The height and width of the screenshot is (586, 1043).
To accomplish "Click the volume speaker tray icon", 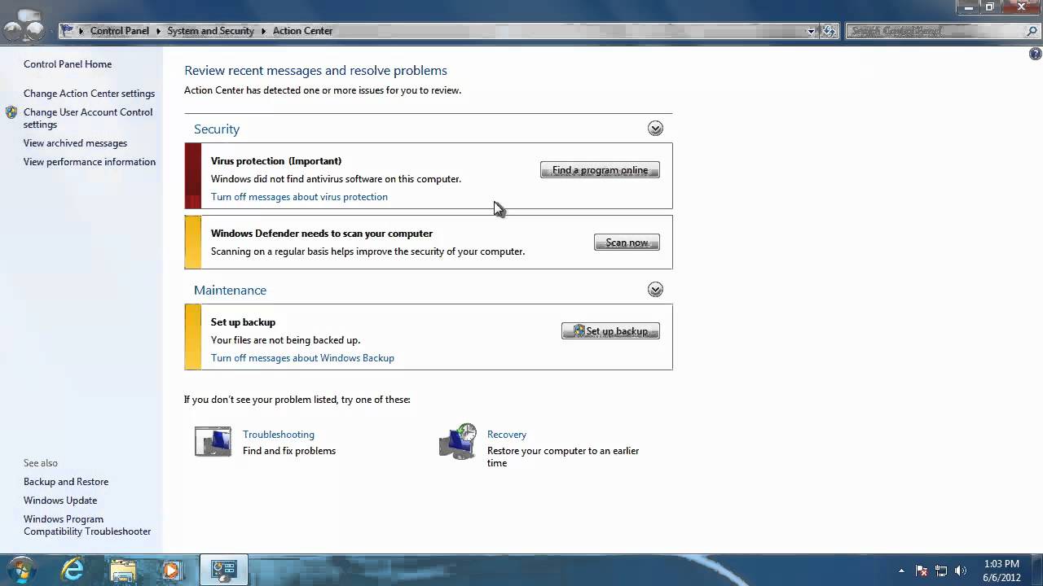I will coord(961,571).
